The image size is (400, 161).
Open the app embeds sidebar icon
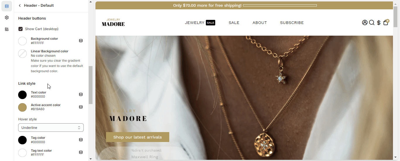[7, 29]
